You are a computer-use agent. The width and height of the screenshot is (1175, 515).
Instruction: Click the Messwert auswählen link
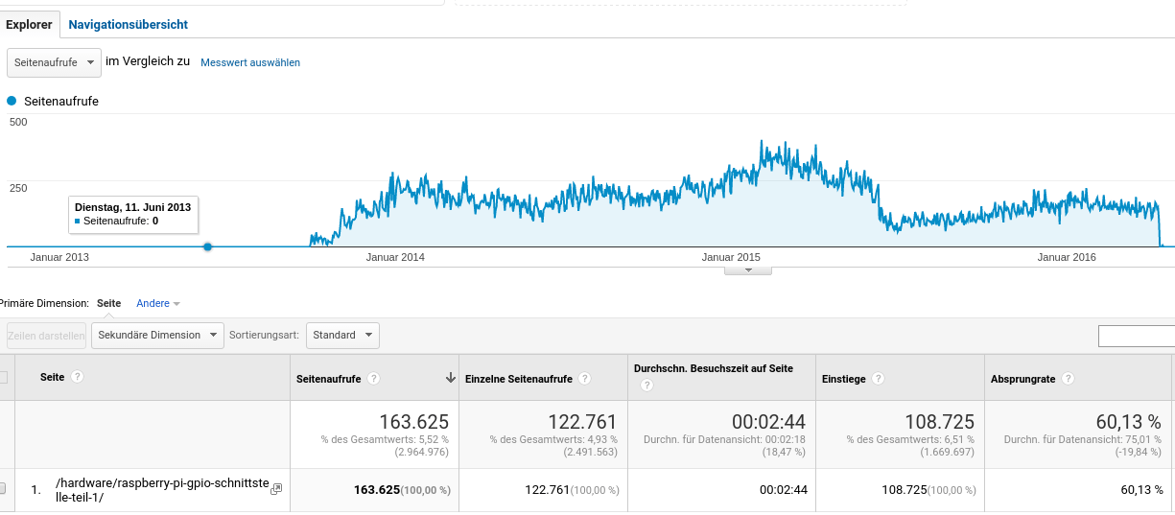click(250, 62)
